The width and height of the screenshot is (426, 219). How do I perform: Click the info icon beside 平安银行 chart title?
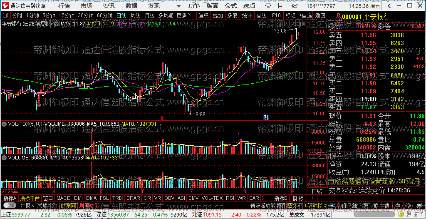coord(56,24)
